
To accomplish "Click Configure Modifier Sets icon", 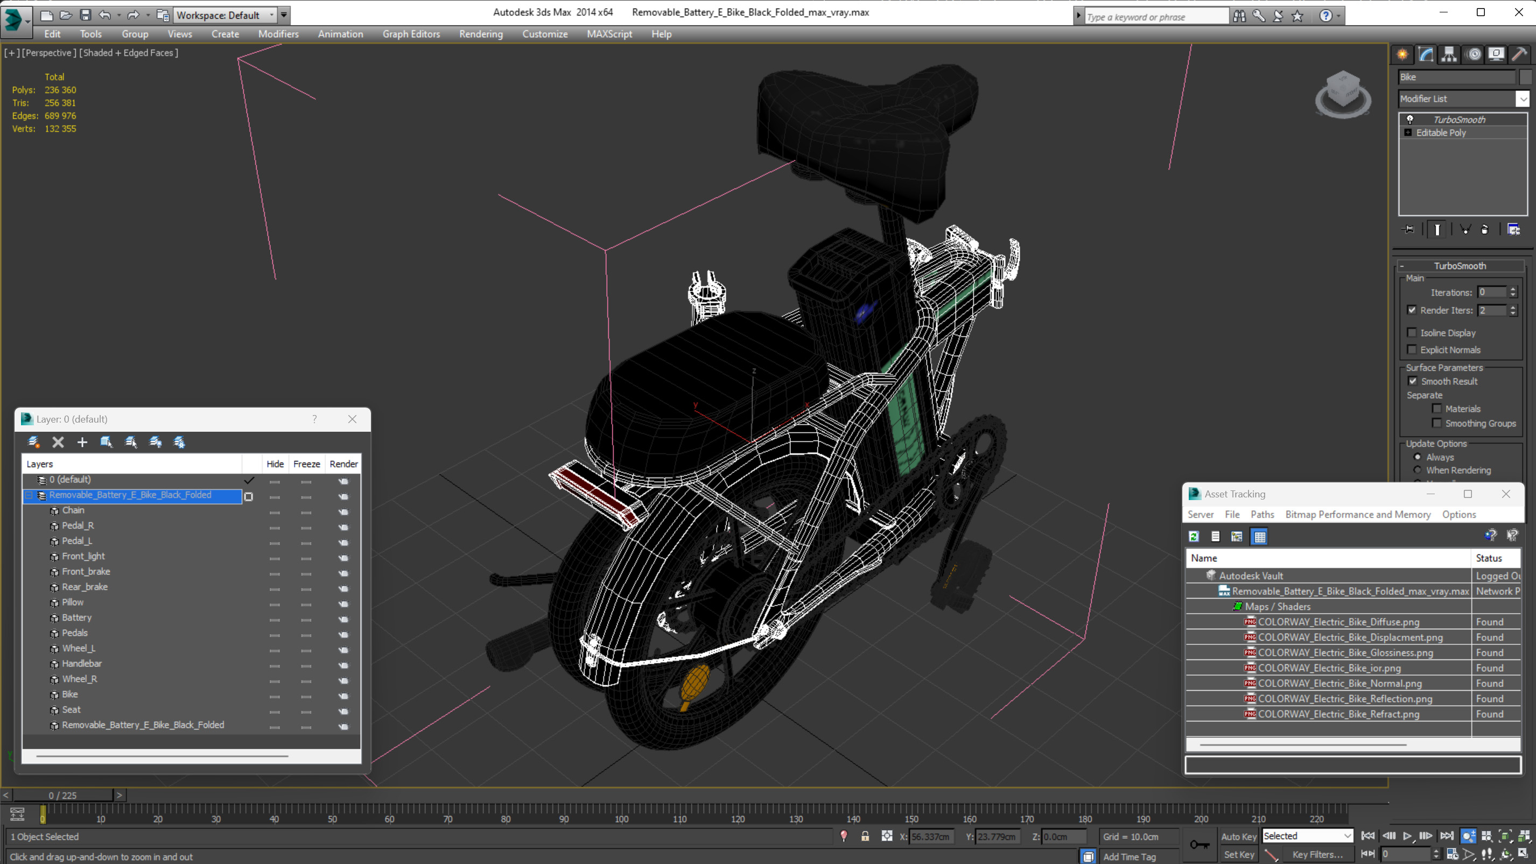I will pos(1513,229).
